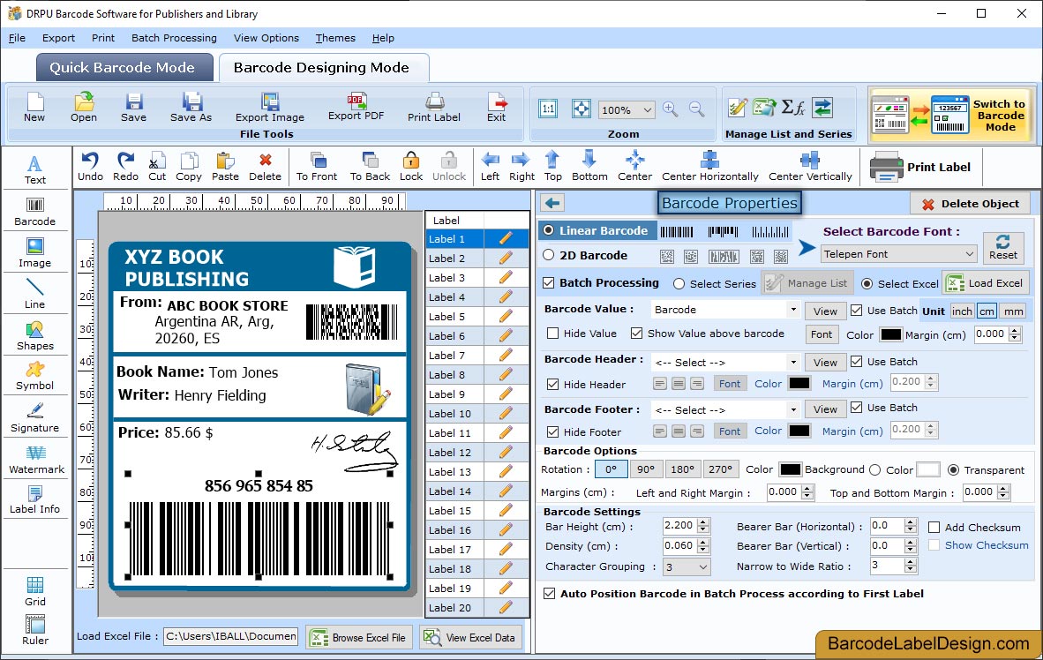The width and height of the screenshot is (1043, 660).
Task: Select the Text tool
Action: (34, 169)
